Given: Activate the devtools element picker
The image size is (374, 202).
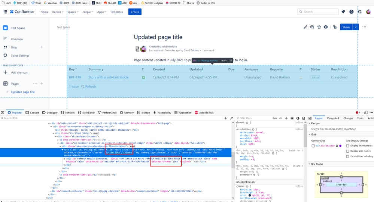Looking at the screenshot, I should pos(2,112).
